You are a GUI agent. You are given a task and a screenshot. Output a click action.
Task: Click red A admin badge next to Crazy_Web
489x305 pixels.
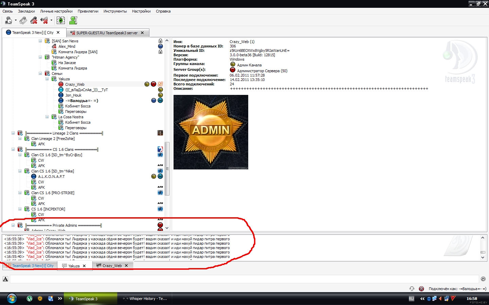point(153,84)
